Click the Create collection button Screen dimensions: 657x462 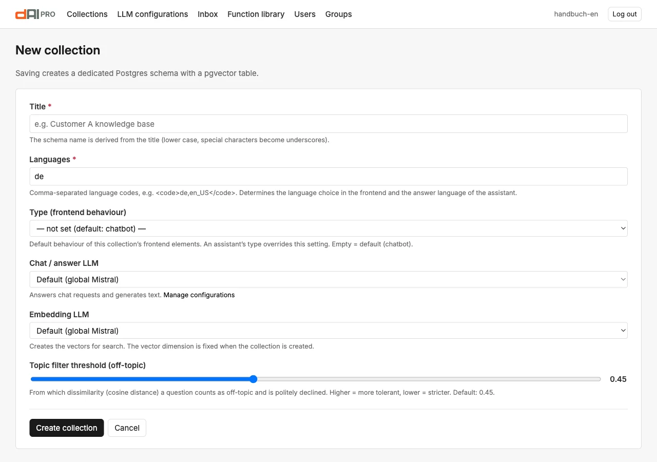pyautogui.click(x=67, y=428)
